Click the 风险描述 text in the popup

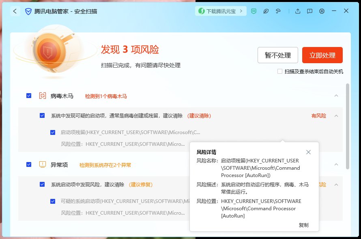click(265, 188)
